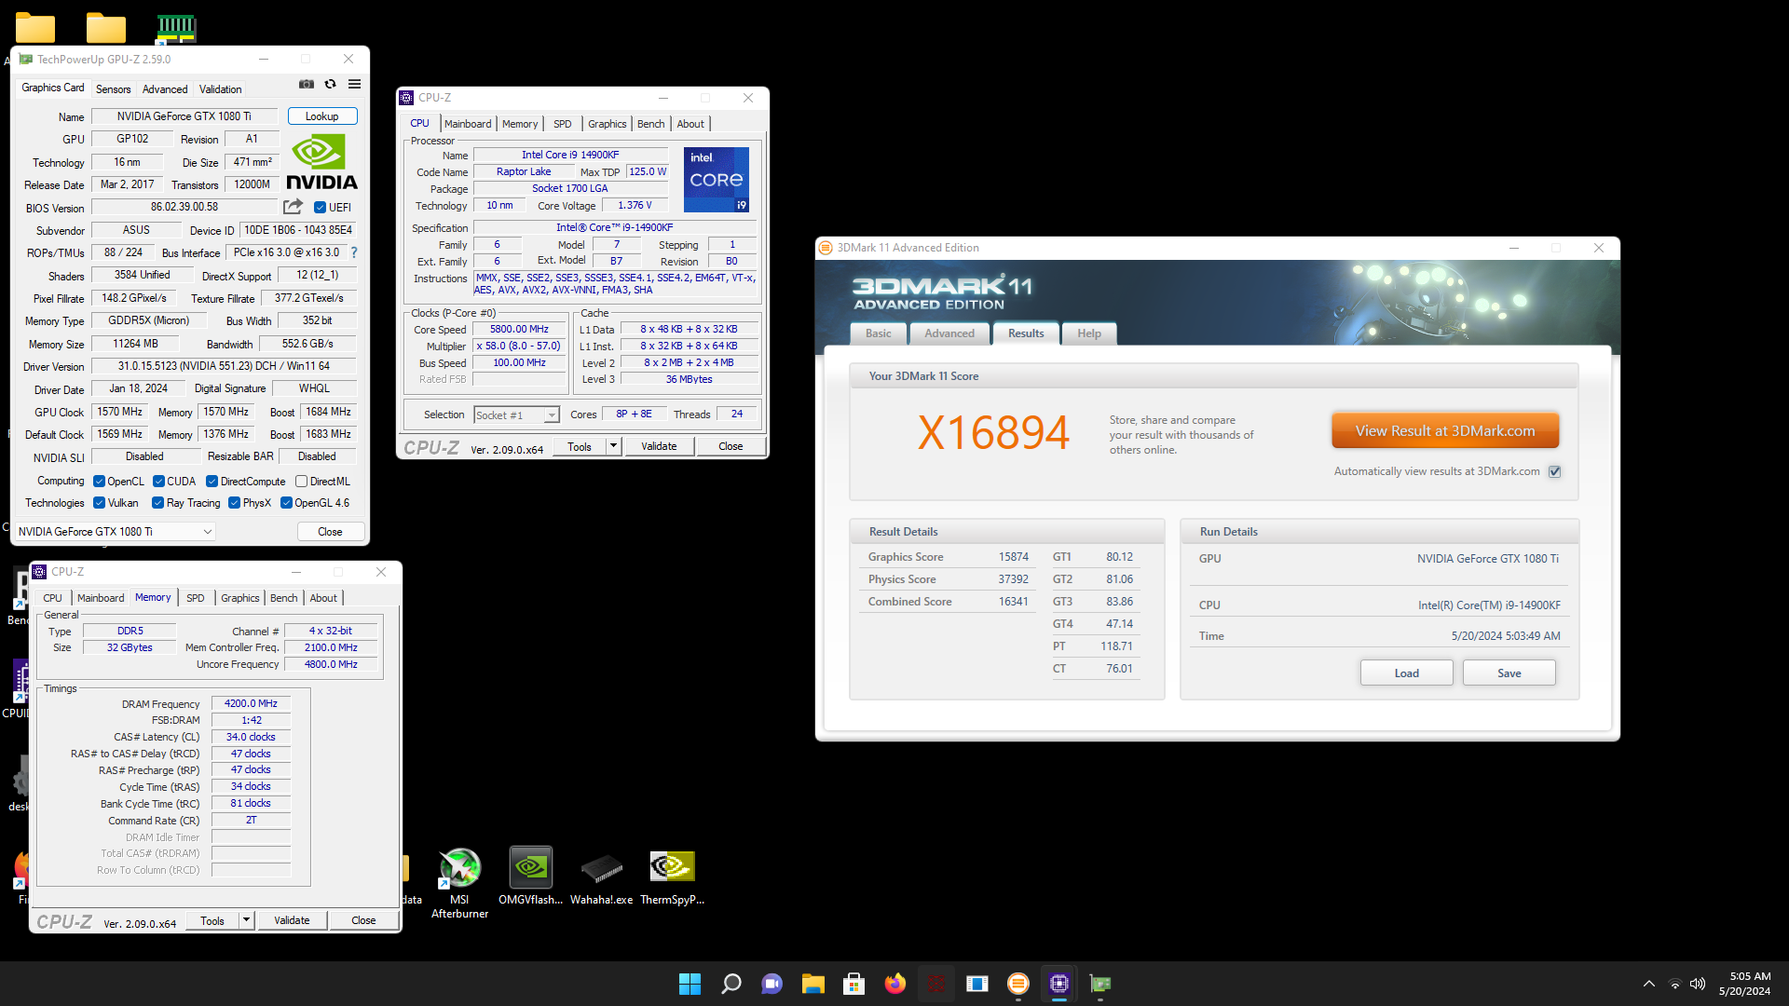Click X16894 score text

coord(993,433)
